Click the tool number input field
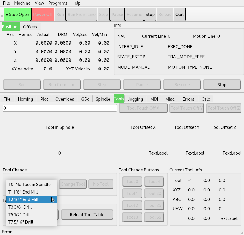244x235 pixels. click(x=60, y=108)
